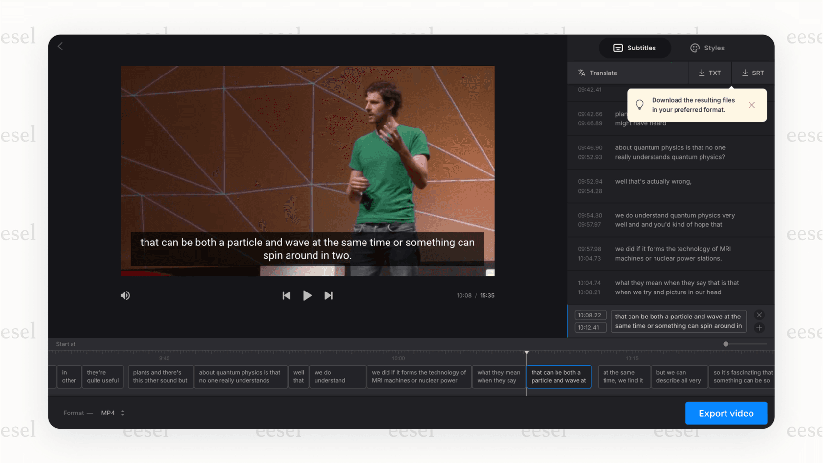Mute the video with the speaker icon
The height and width of the screenshot is (463, 823).
125,295
